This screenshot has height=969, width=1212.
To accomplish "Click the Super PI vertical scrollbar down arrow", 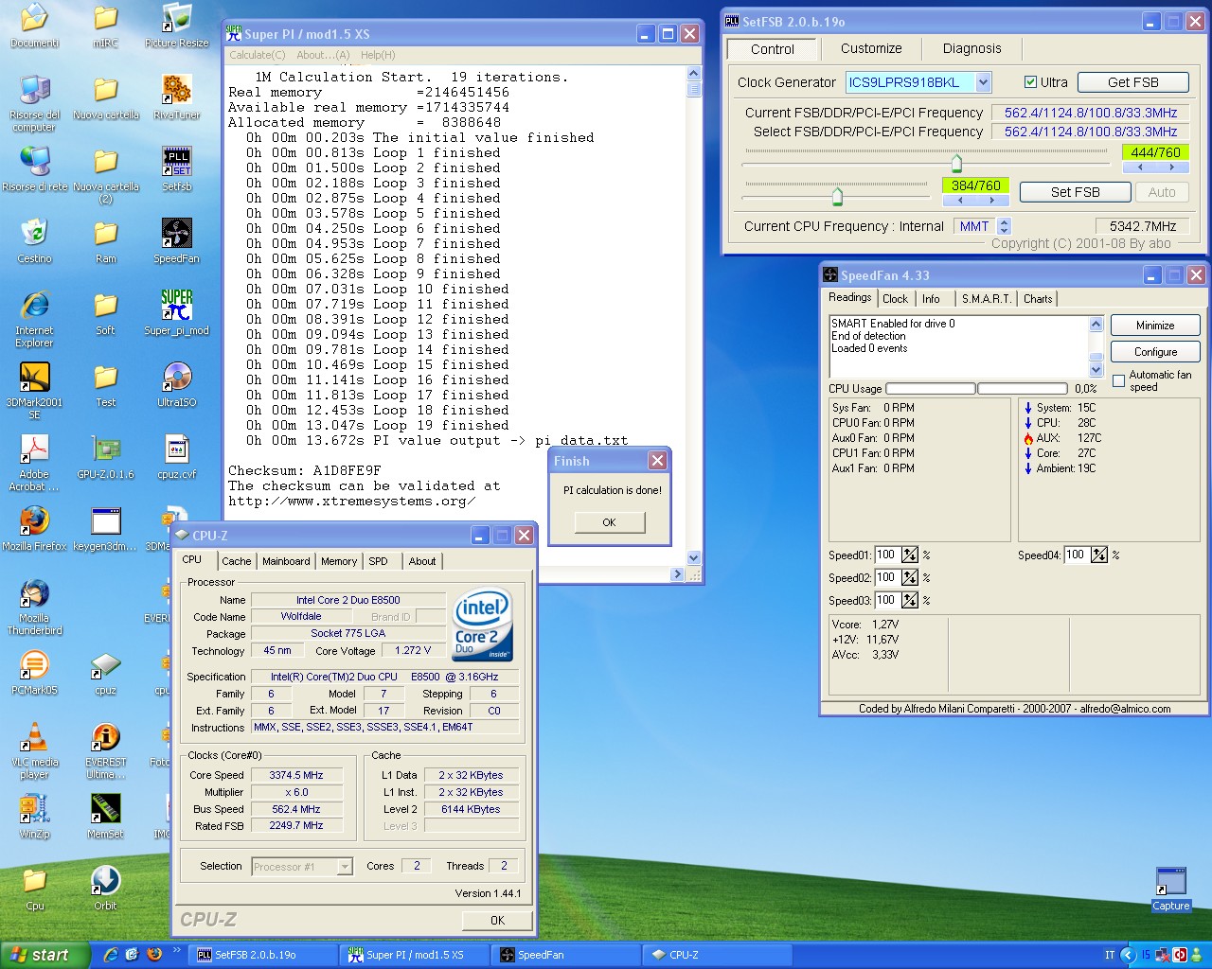I will 693,558.
